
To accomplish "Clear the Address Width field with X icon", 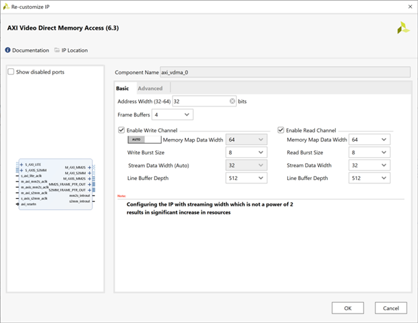I will [x=232, y=101].
